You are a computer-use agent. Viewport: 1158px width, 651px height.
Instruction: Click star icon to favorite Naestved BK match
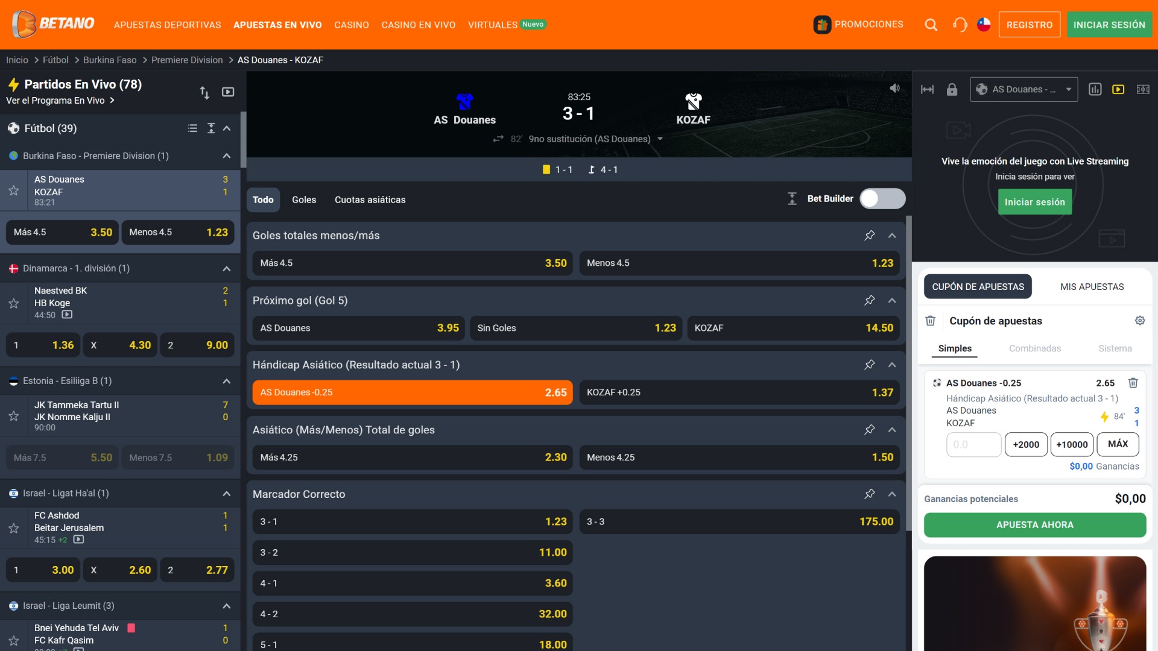(14, 300)
